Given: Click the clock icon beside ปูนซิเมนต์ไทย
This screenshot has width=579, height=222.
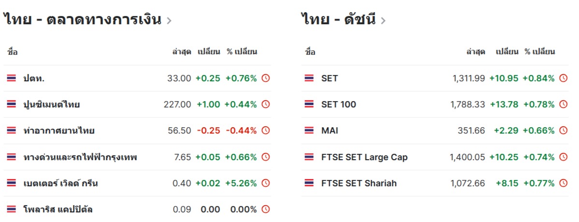Looking at the screenshot, I should (265, 104).
